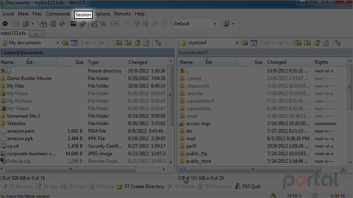The width and height of the screenshot is (353, 198).
Task: Open remote panel filter icon
Action: point(254,43)
